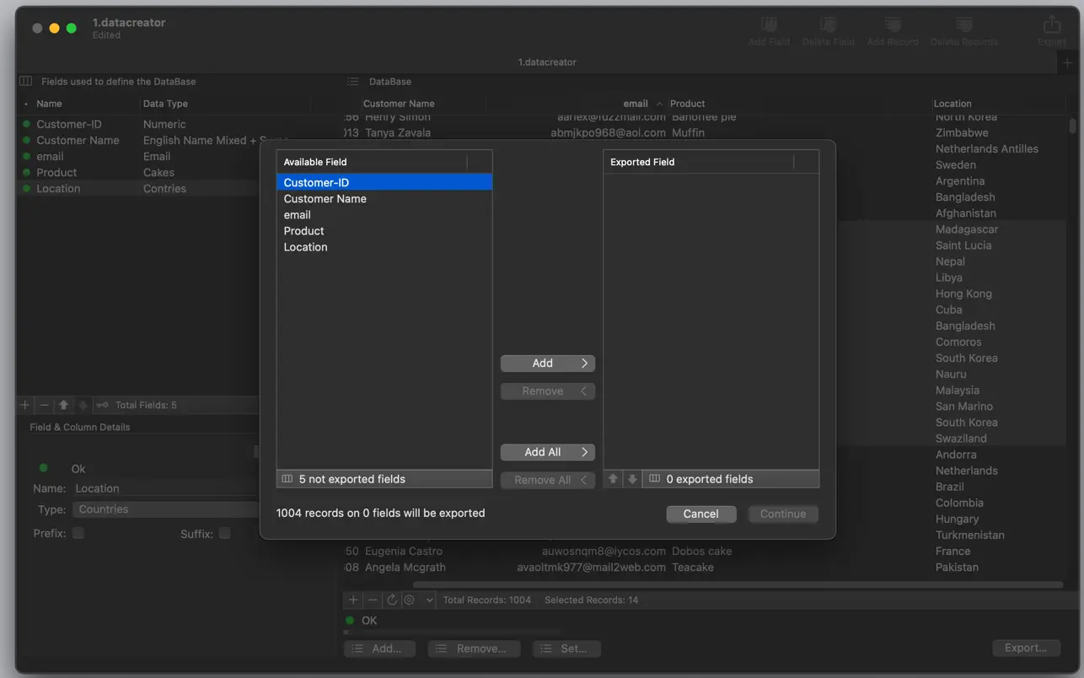The image size is (1084, 678).
Task: Move the field up in the fields panel
Action: pos(64,406)
